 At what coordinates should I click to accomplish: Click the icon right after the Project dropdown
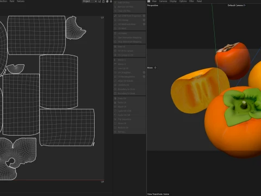point(100,1)
